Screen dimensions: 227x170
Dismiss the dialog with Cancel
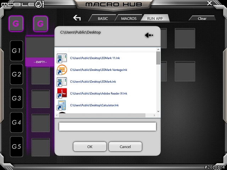[x=125, y=147]
